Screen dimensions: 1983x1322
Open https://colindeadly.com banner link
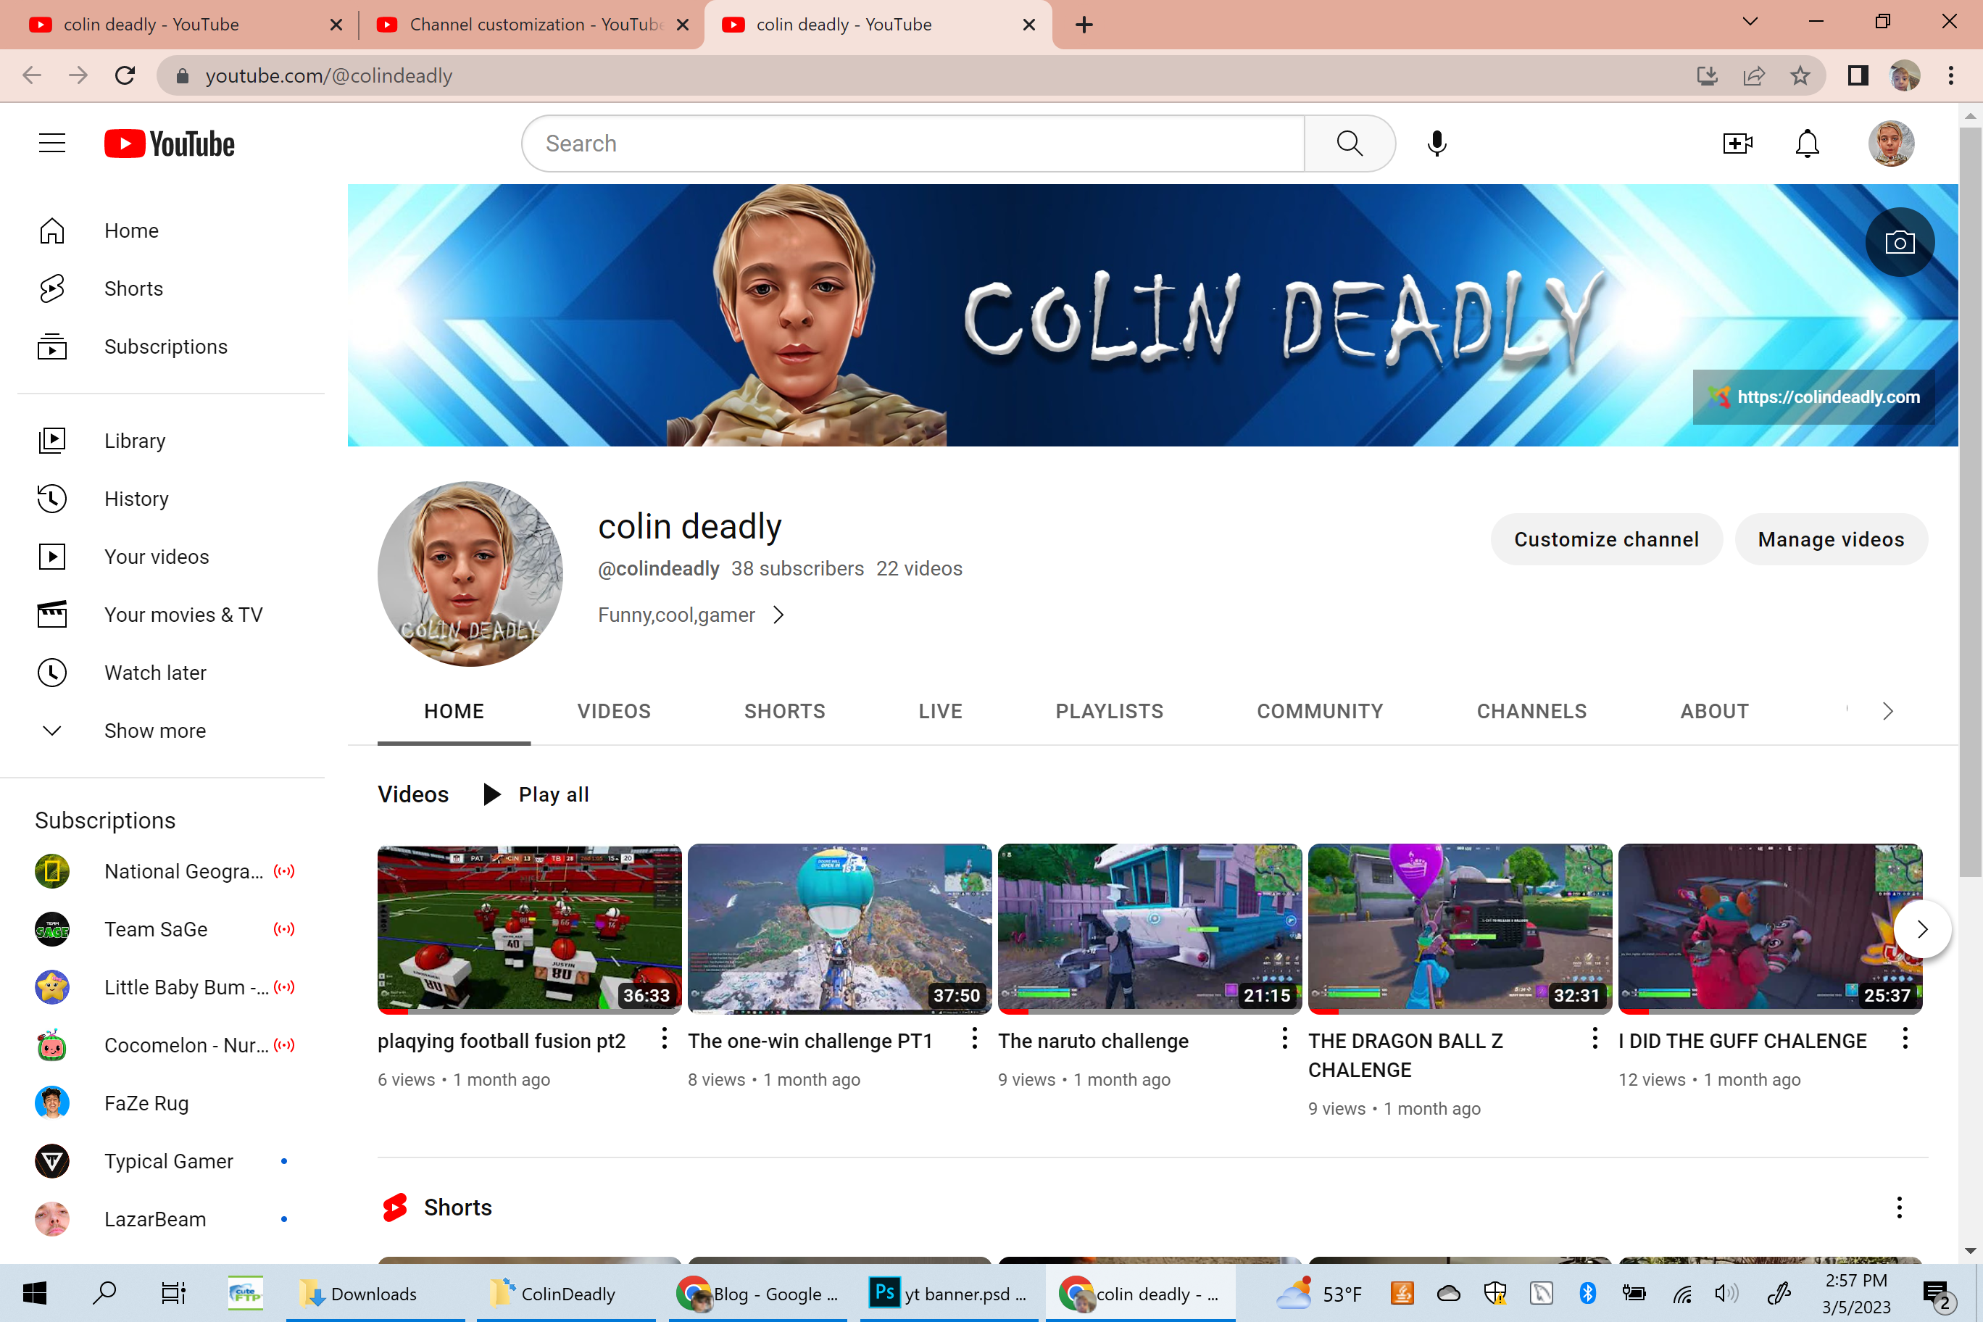(x=1813, y=397)
